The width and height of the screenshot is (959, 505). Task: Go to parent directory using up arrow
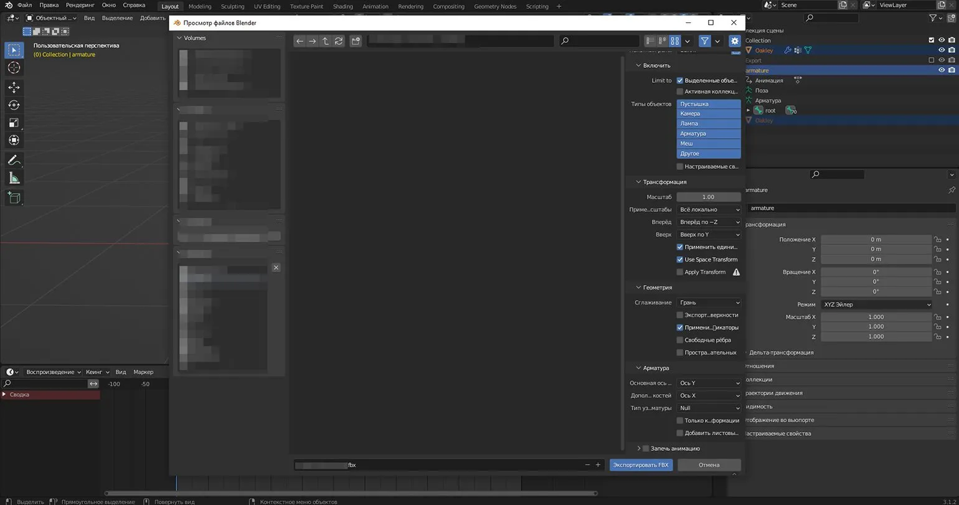click(325, 41)
